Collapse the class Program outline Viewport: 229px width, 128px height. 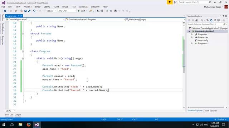pyautogui.click(x=23, y=51)
